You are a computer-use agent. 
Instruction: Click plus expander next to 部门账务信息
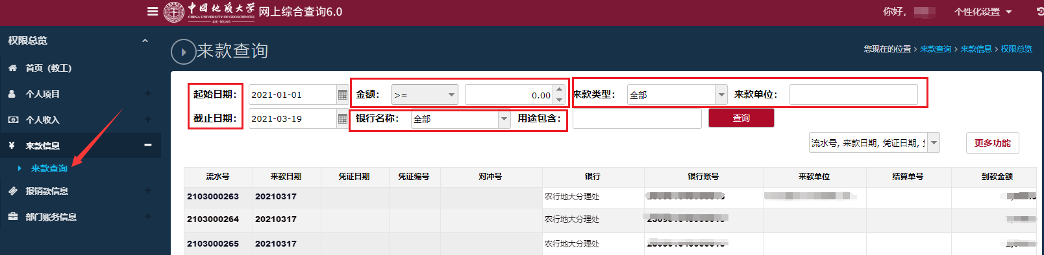[148, 217]
